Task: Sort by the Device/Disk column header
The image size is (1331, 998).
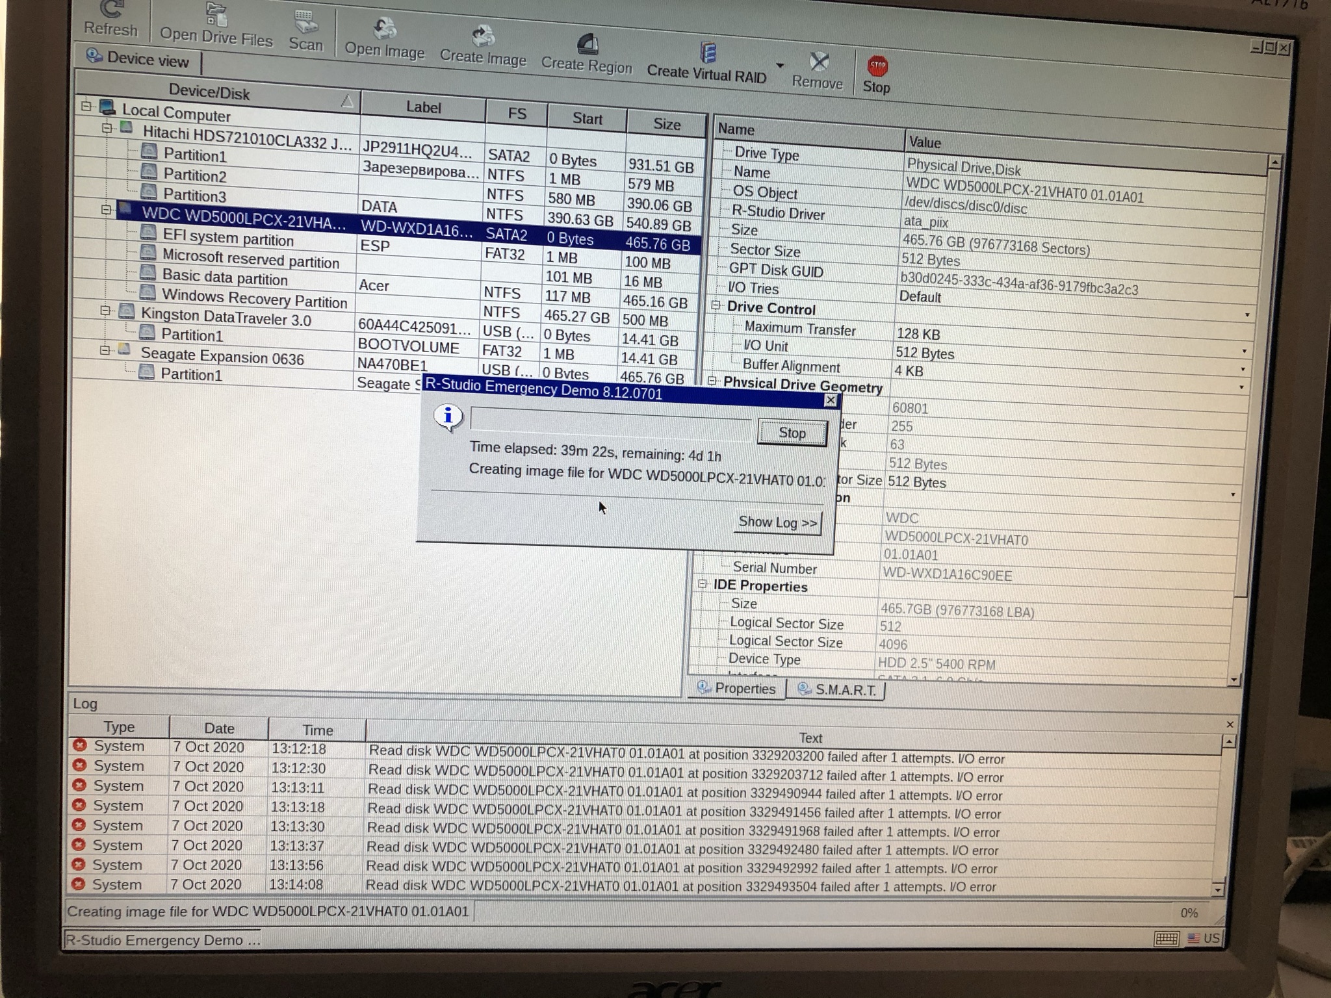Action: click(218, 94)
